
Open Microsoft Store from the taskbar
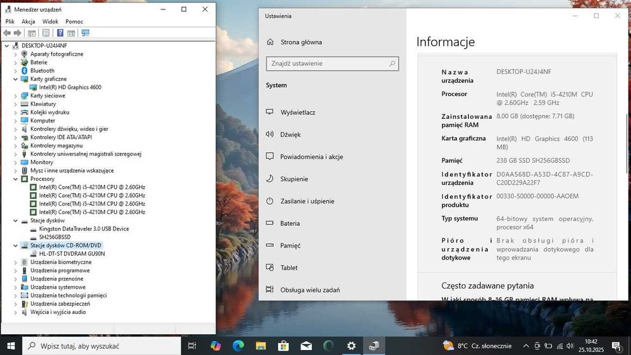point(283,346)
